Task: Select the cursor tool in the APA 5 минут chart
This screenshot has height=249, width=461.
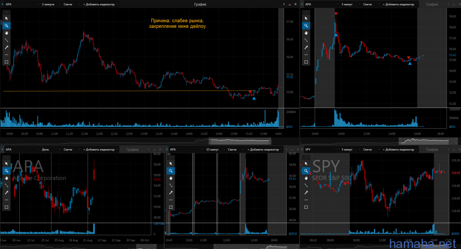Action: click(x=306, y=18)
